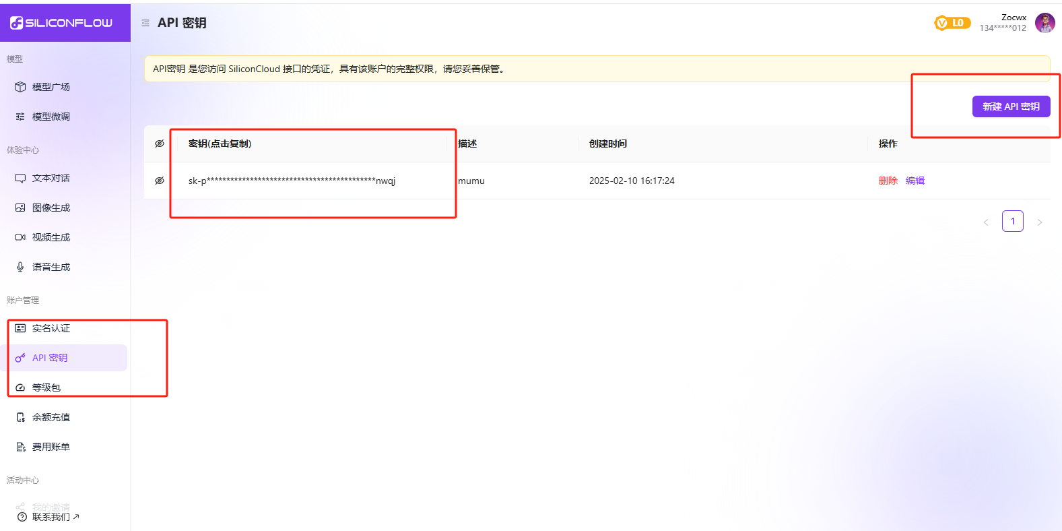Collapse sidebar using menu fold icon
The width and height of the screenshot is (1062, 531).
pyautogui.click(x=145, y=23)
